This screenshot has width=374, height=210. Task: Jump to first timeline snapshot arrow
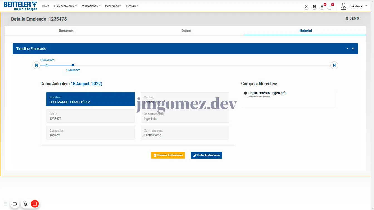[x=36, y=65]
